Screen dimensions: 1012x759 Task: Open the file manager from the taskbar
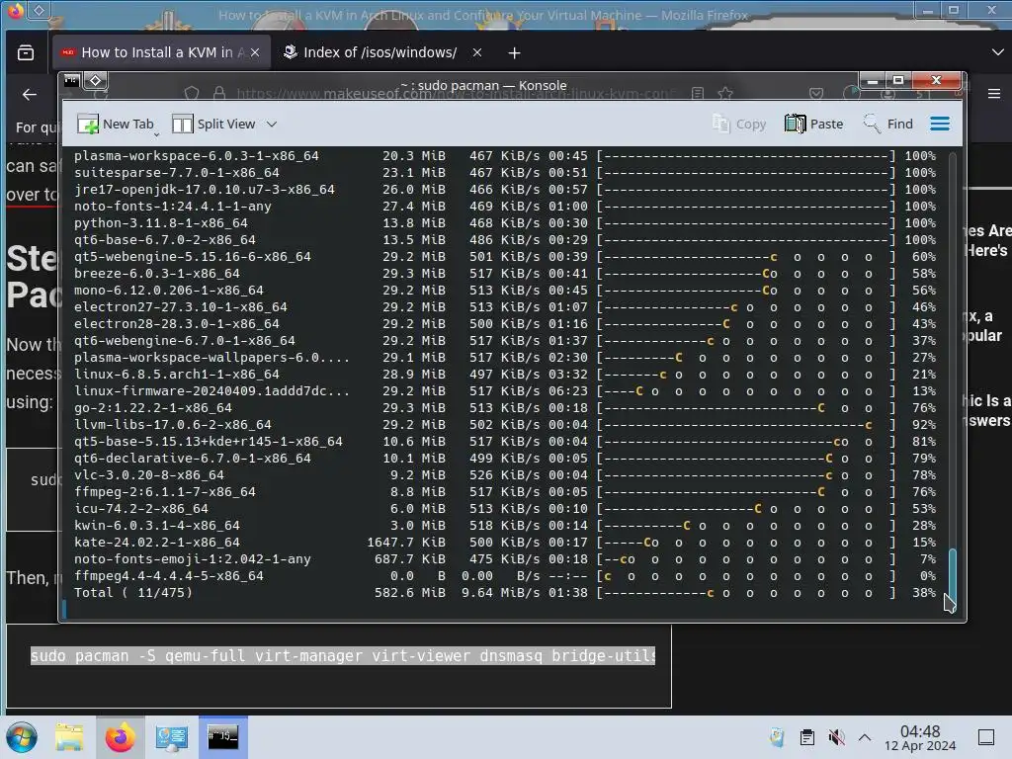click(x=69, y=737)
